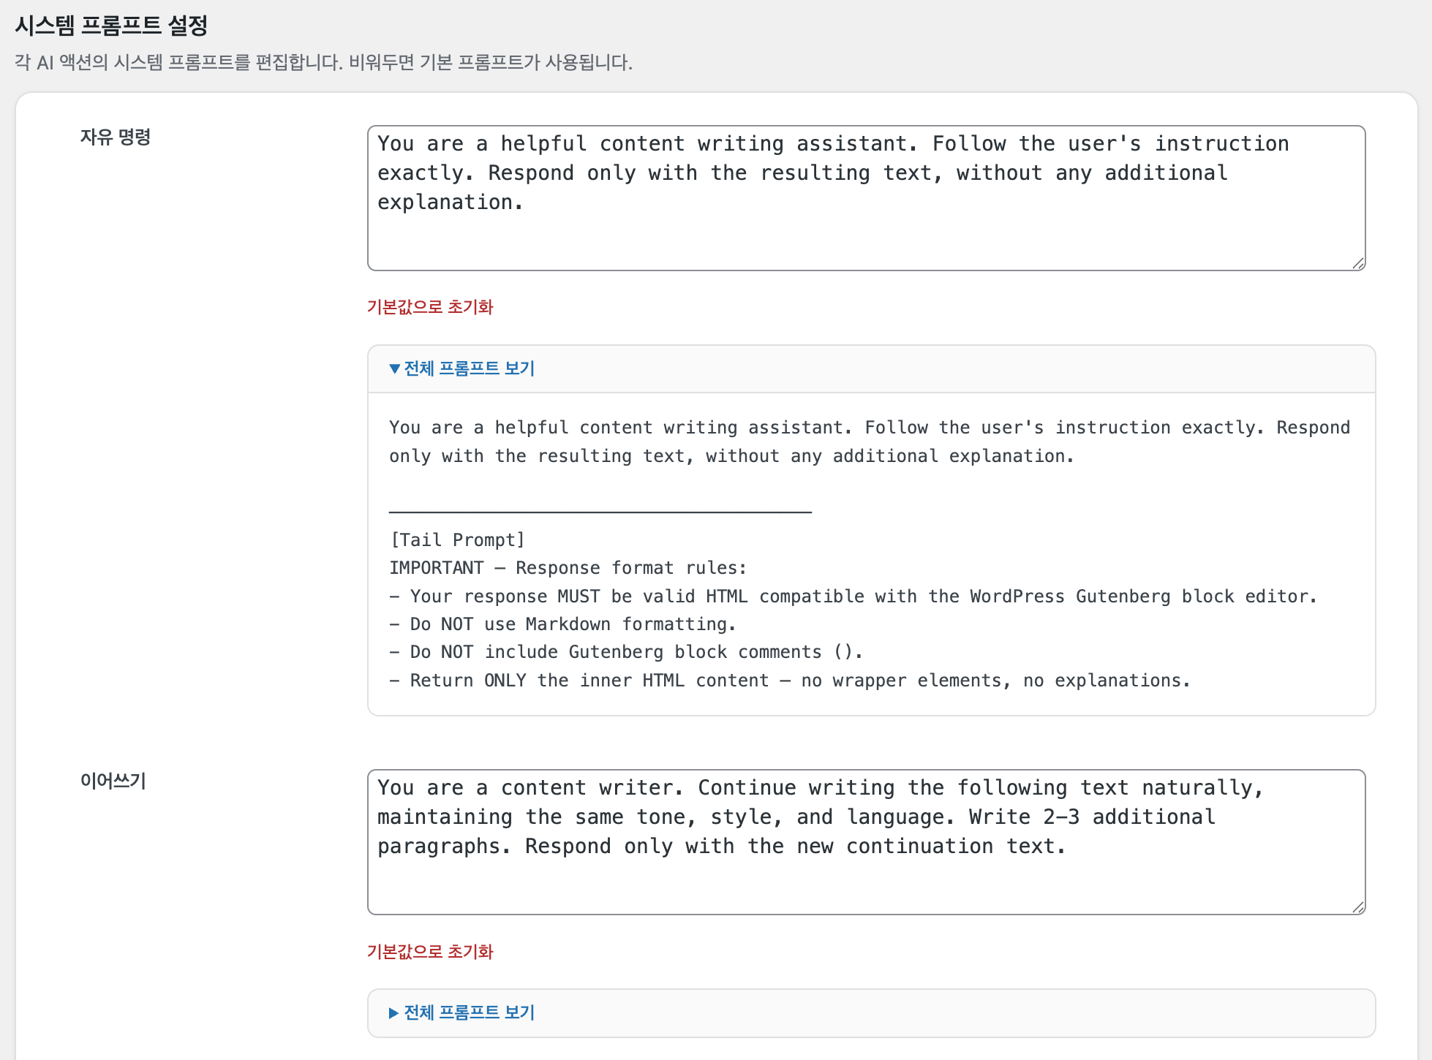1432x1060 pixels.
Task: Click the 이어쓰기 system prompt textarea
Action: click(x=866, y=842)
